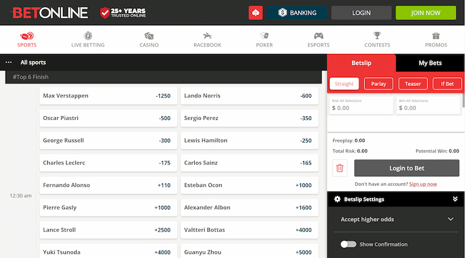465x258 pixels.
Task: Bet on Pierre Gasly at +1000
Action: (108, 207)
